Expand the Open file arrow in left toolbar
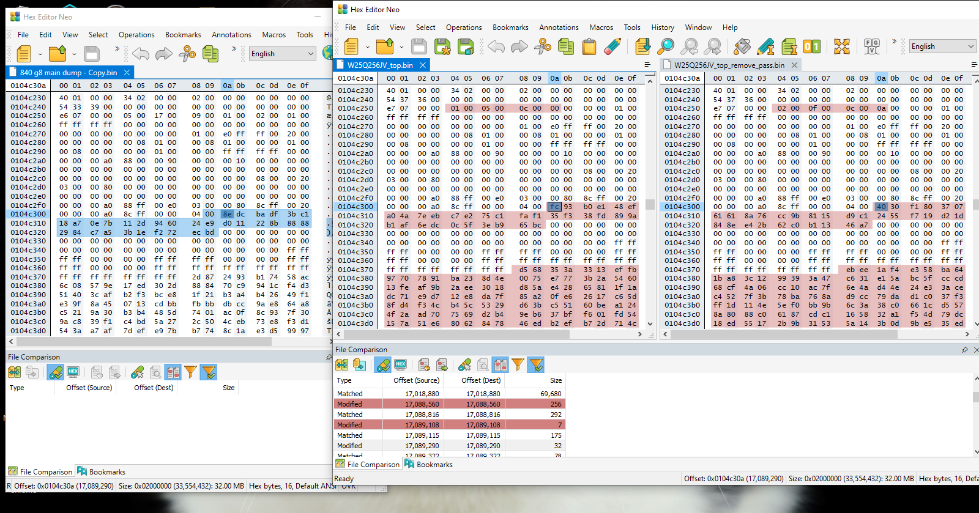 [74, 54]
